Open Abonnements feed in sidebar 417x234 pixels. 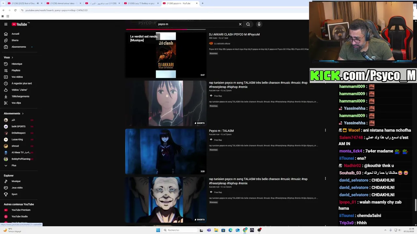point(19,47)
